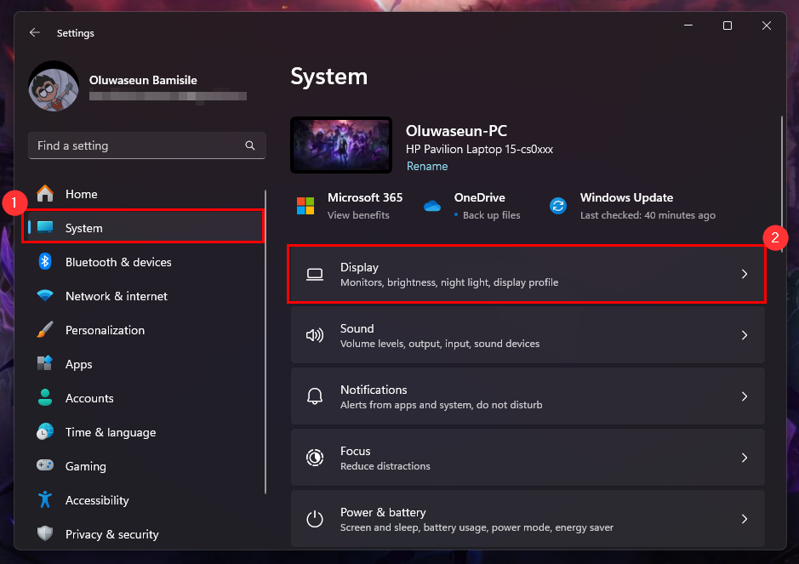This screenshot has width=799, height=564.
Task: Click the Gaming controller icon
Action: click(x=45, y=466)
